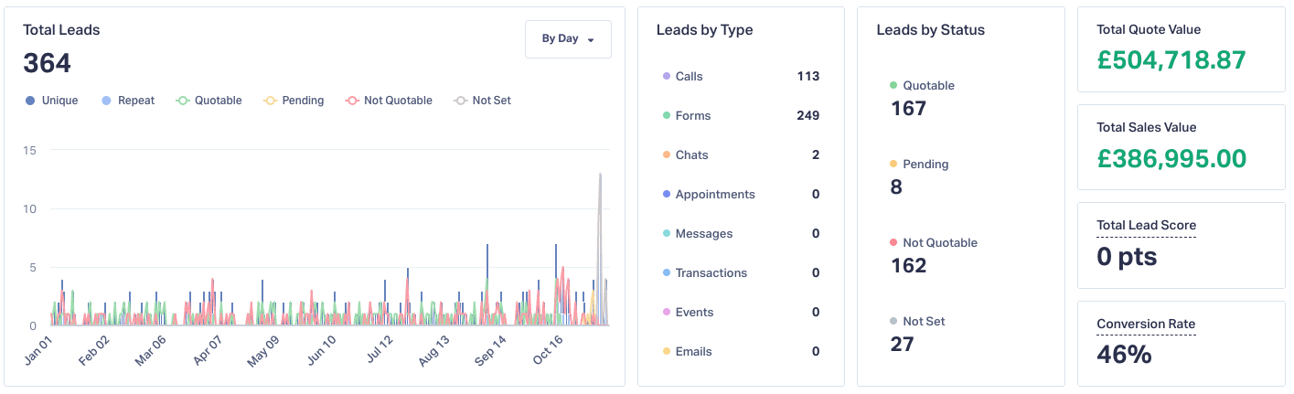The image size is (1294, 394).
Task: Click the Events pink dot icon
Action: pos(667,313)
